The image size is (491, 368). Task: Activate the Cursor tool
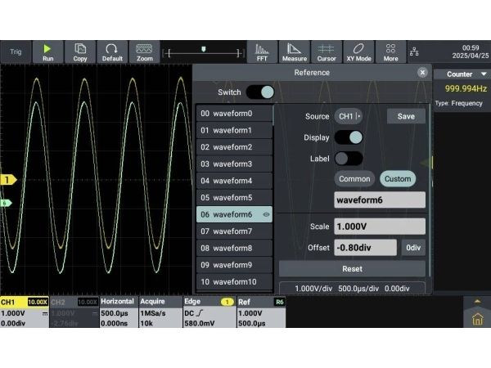pyautogui.click(x=327, y=52)
